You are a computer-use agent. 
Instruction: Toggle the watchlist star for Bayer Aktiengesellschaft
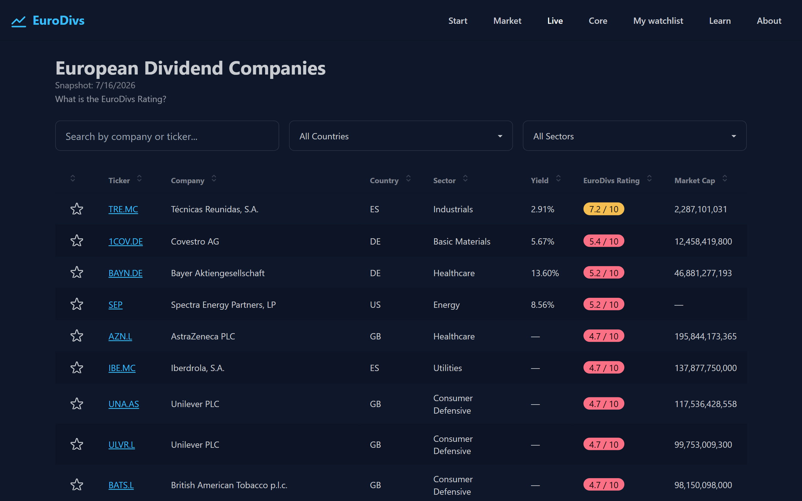tap(76, 272)
